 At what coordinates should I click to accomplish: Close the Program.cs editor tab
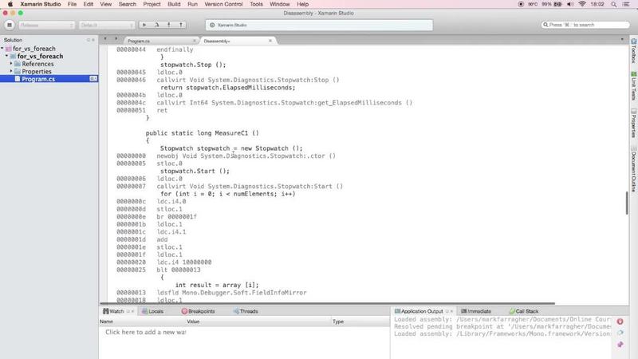click(x=194, y=41)
